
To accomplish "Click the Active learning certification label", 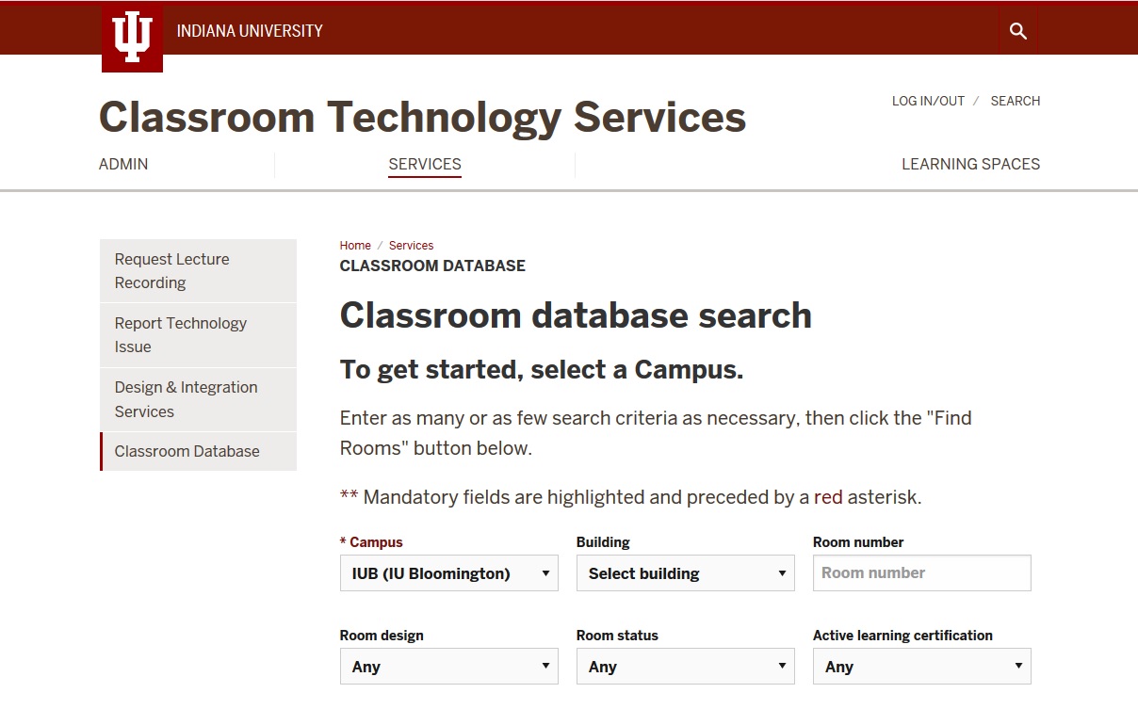I will pyautogui.click(x=902, y=636).
